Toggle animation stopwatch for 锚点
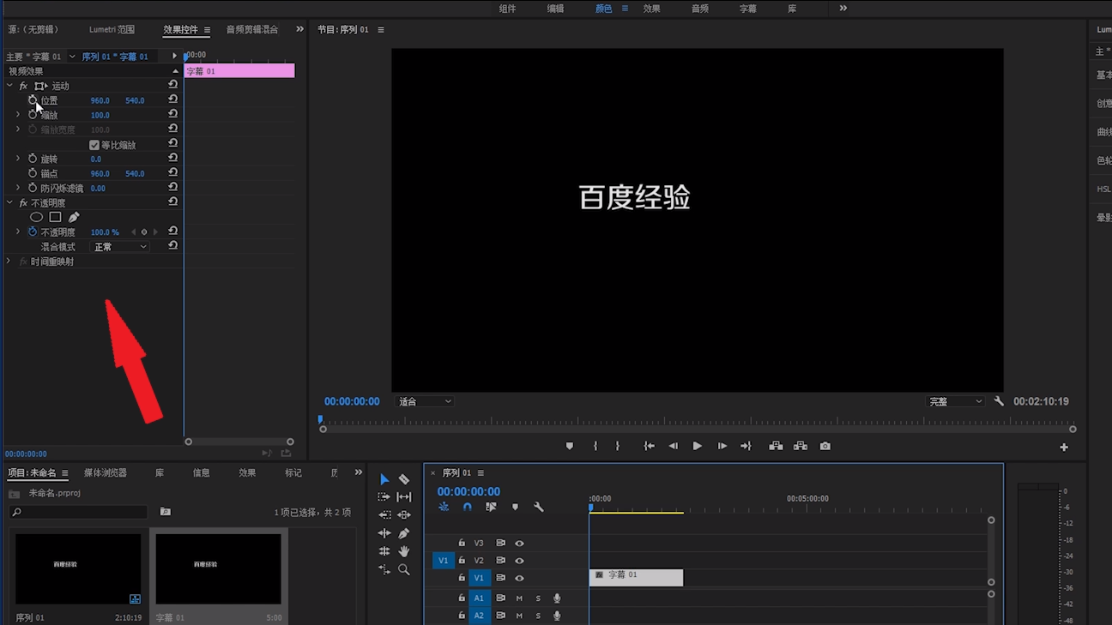1112x625 pixels. [33, 173]
